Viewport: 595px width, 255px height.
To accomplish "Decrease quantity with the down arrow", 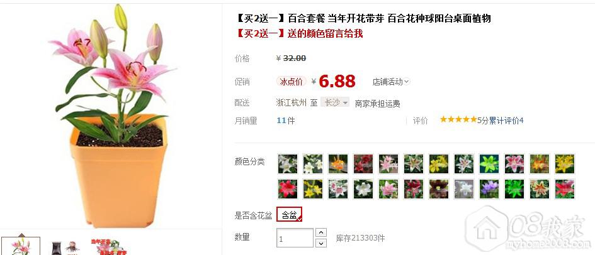I will click(x=321, y=243).
